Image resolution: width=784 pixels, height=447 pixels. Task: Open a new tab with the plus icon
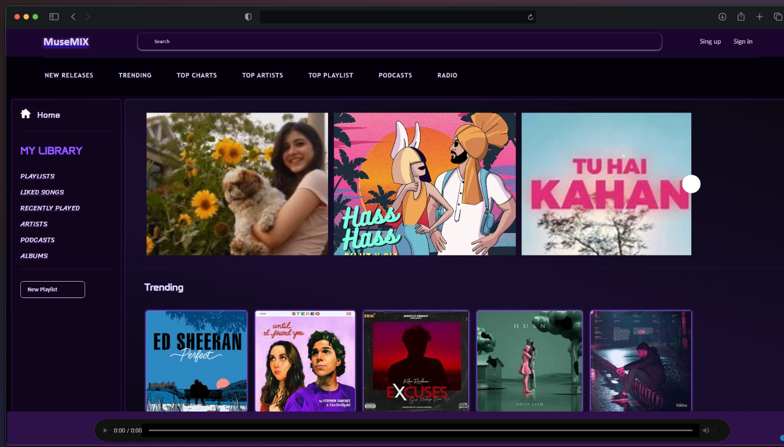759,17
